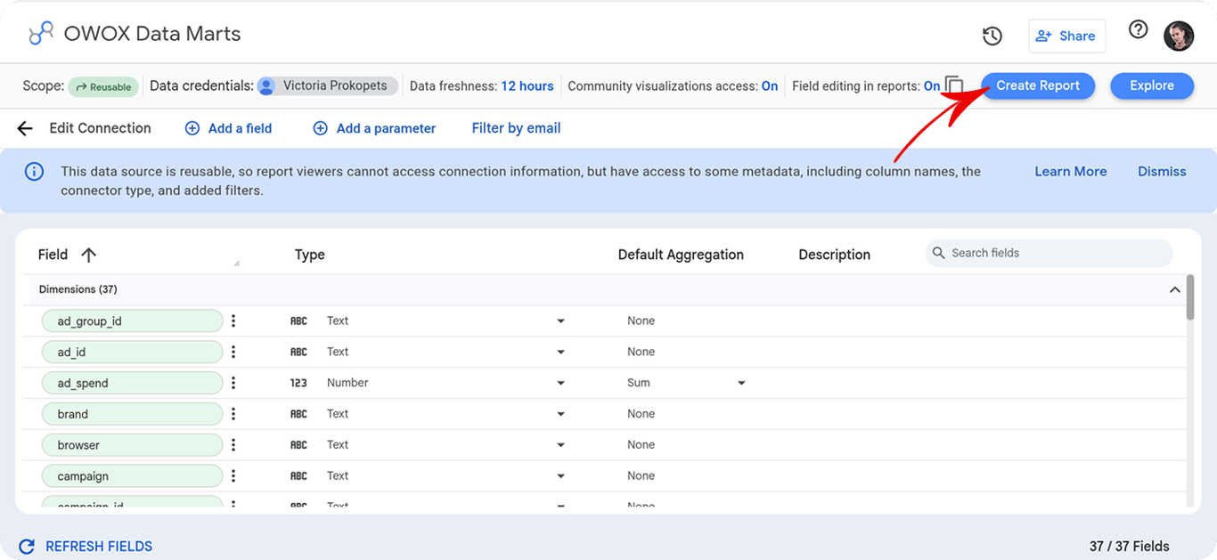The image size is (1217, 560).
Task: Open type dropdown for browser
Action: click(x=560, y=445)
